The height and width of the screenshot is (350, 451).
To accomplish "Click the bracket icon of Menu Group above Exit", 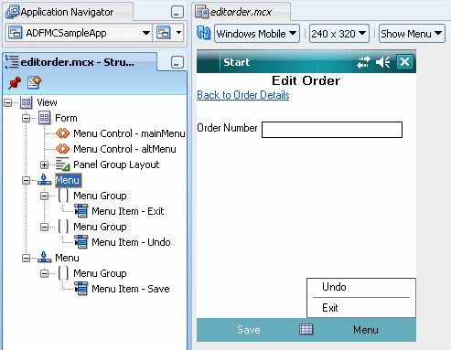I will 63,196.
